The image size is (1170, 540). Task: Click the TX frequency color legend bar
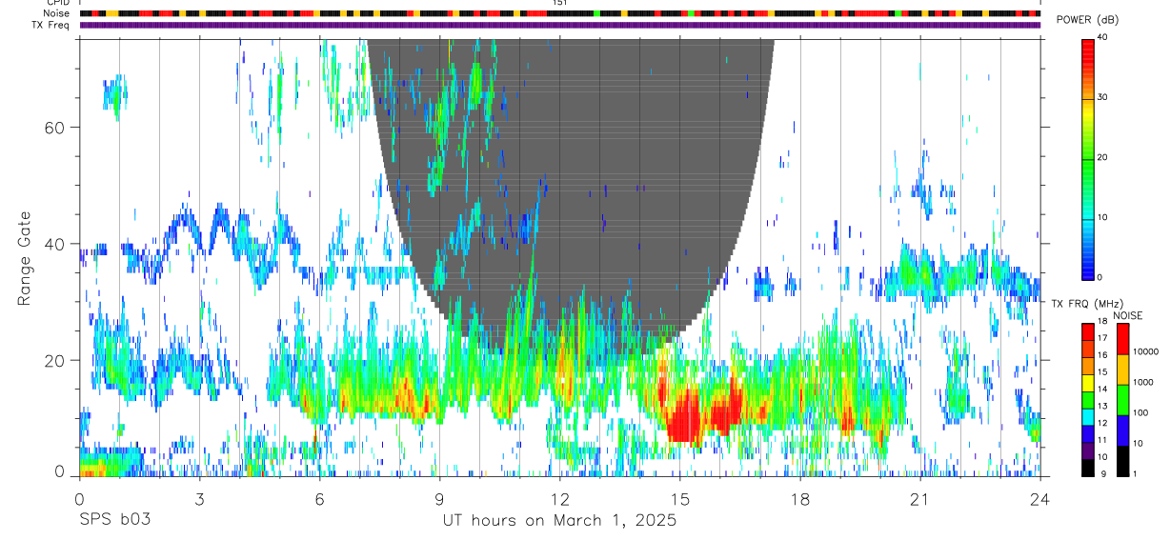[1088, 399]
